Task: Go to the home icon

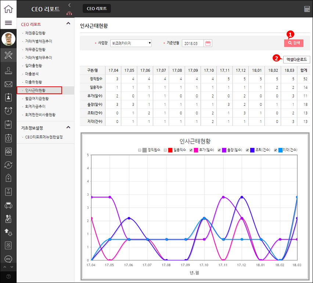Action: click(8, 9)
